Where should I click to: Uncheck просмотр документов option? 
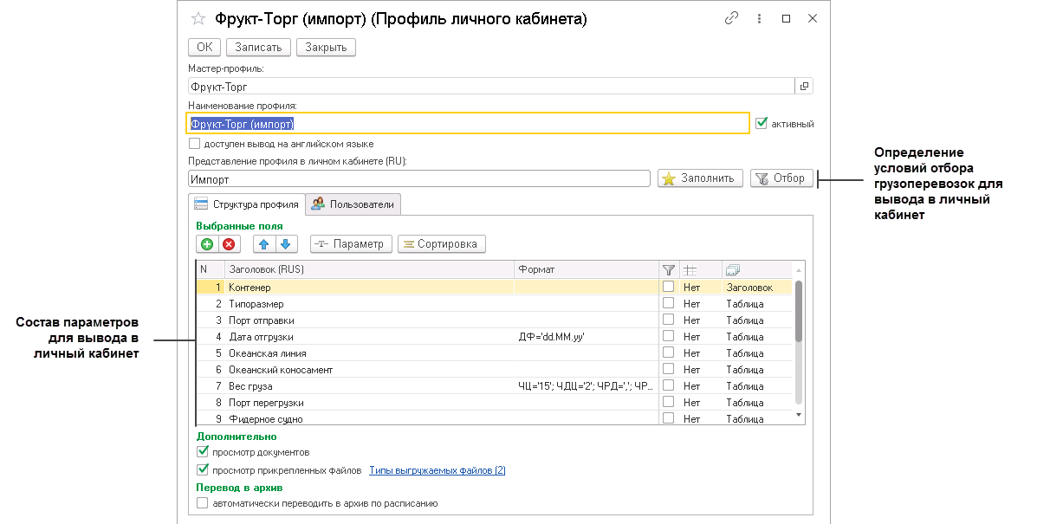coord(203,452)
